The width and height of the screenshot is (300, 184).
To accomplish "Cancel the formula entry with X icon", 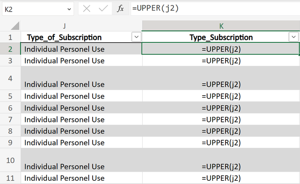I will pos(87,9).
